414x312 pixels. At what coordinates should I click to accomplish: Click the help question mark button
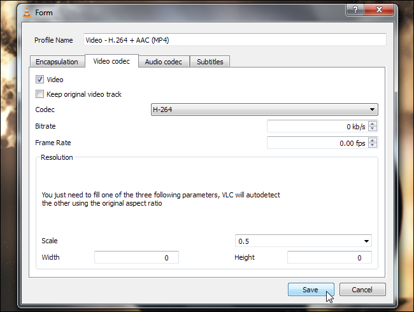[355, 10]
